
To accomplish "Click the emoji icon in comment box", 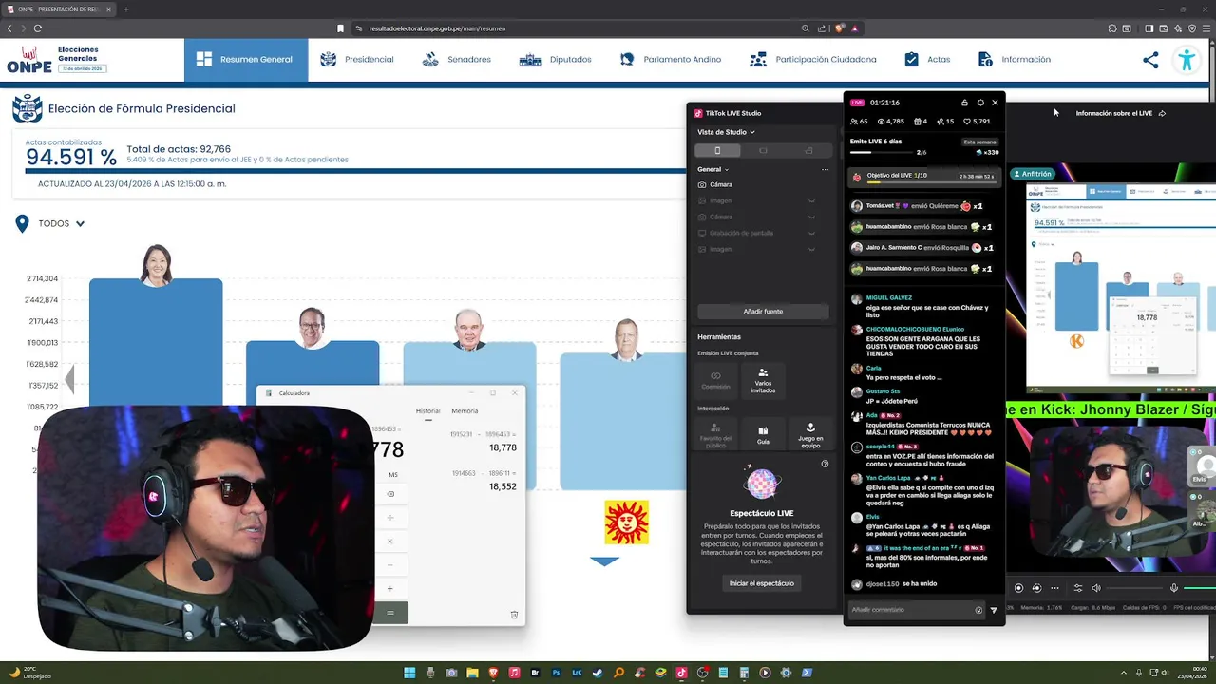I will click(x=978, y=610).
